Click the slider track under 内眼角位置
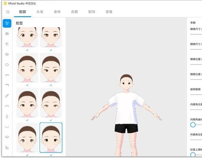The width and height of the screenshot is (202, 158). click(196, 110)
